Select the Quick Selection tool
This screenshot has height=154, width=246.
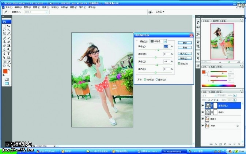pos(9,30)
